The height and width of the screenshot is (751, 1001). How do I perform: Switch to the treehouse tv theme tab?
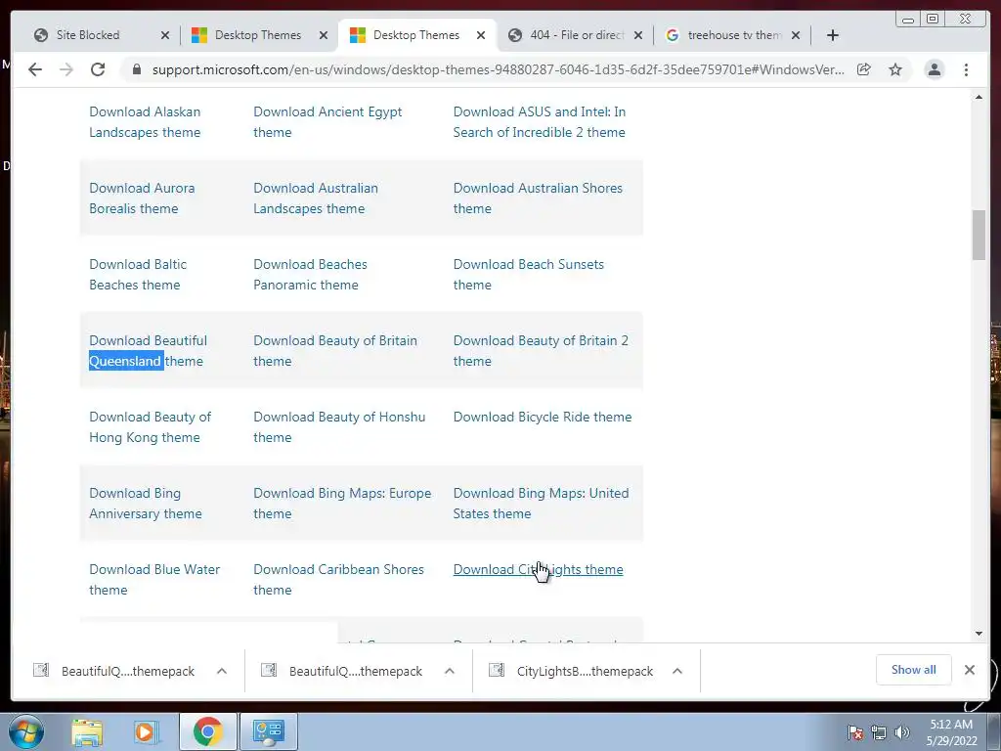(734, 35)
